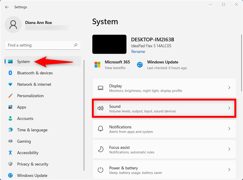Viewport: 243px width, 180px height.
Task: Select Windows Update in sidebar
Action: coord(43,175)
